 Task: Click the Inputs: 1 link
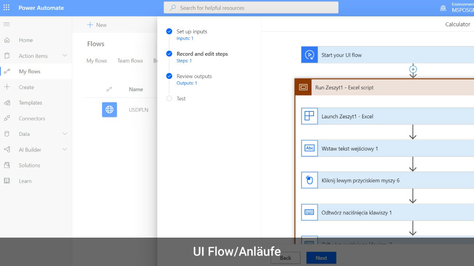[x=185, y=38]
